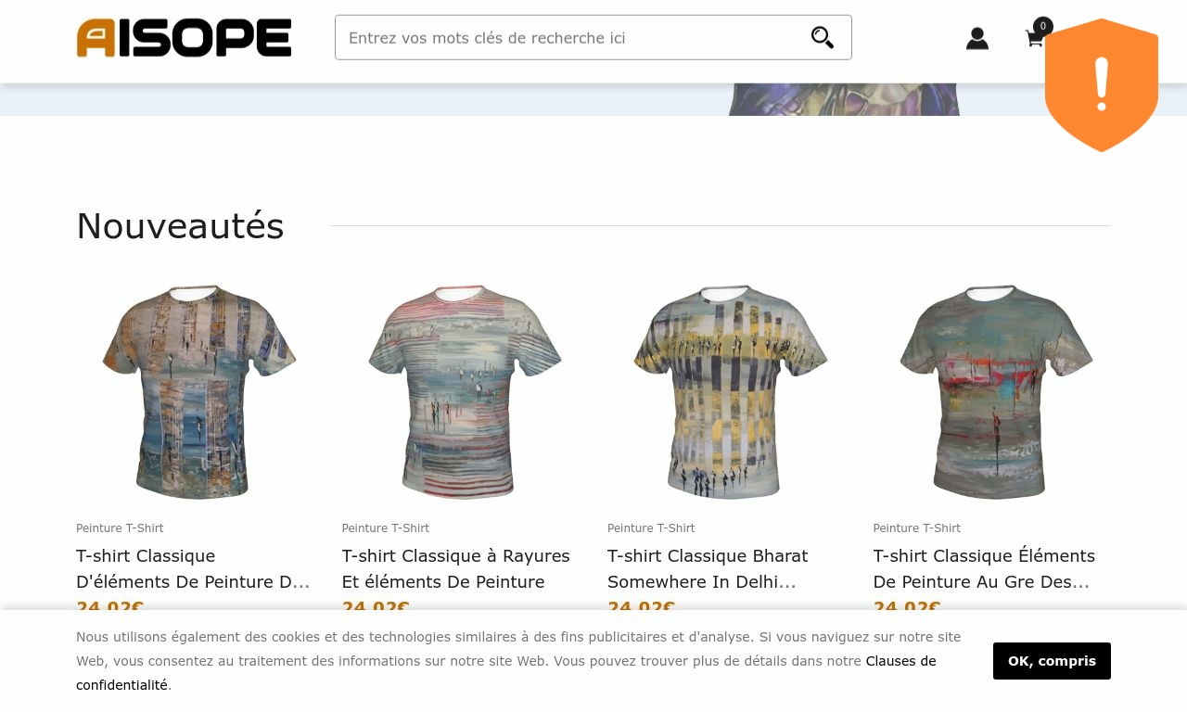Open the Bharat Somewhere In Delhi T-shirt image
Viewport: 1187px width, 712px height.
731,392
